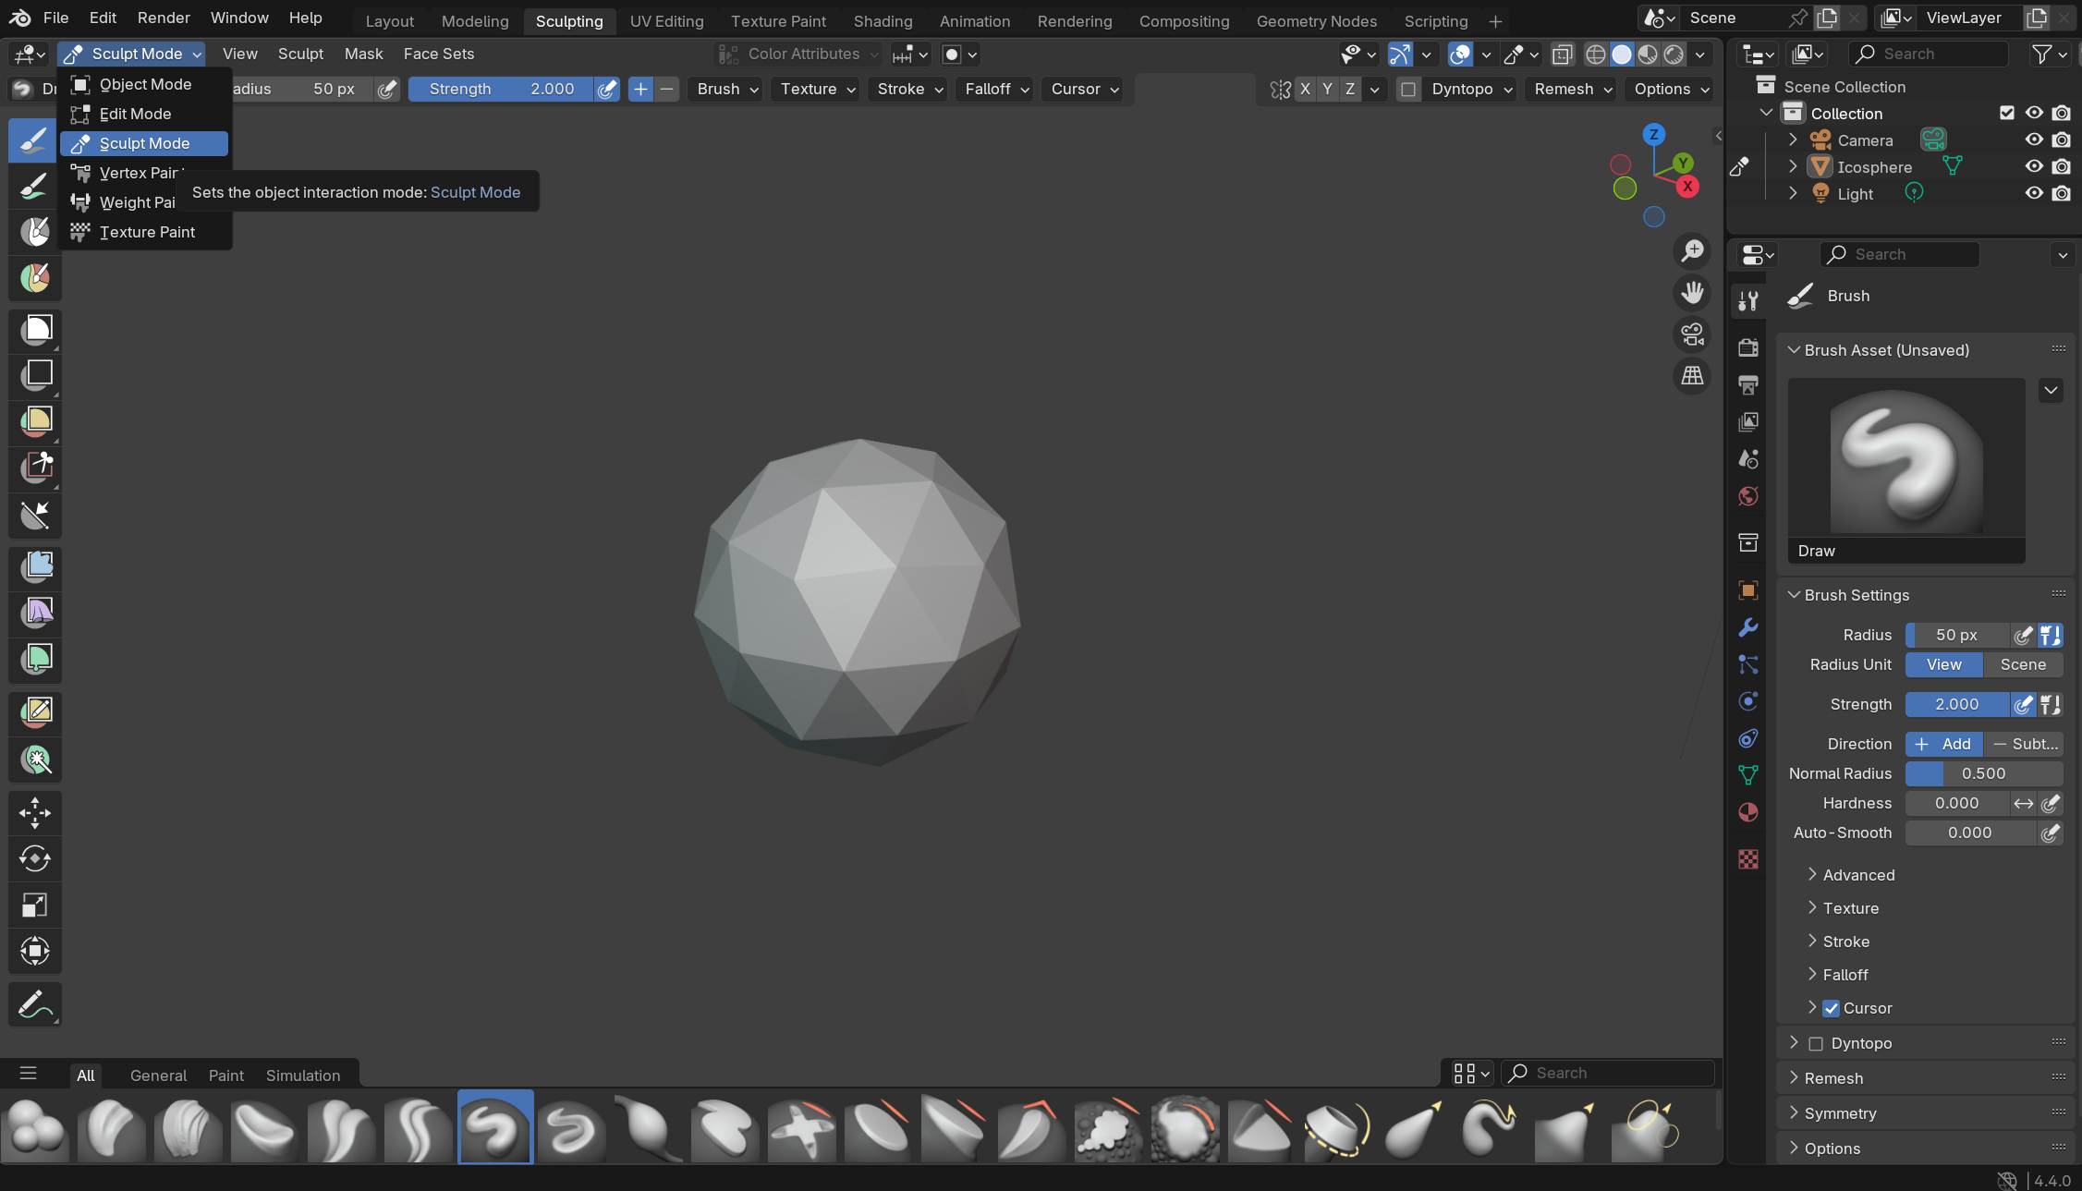The image size is (2082, 1191).
Task: Select the Annotate tool
Action: (x=34, y=1004)
